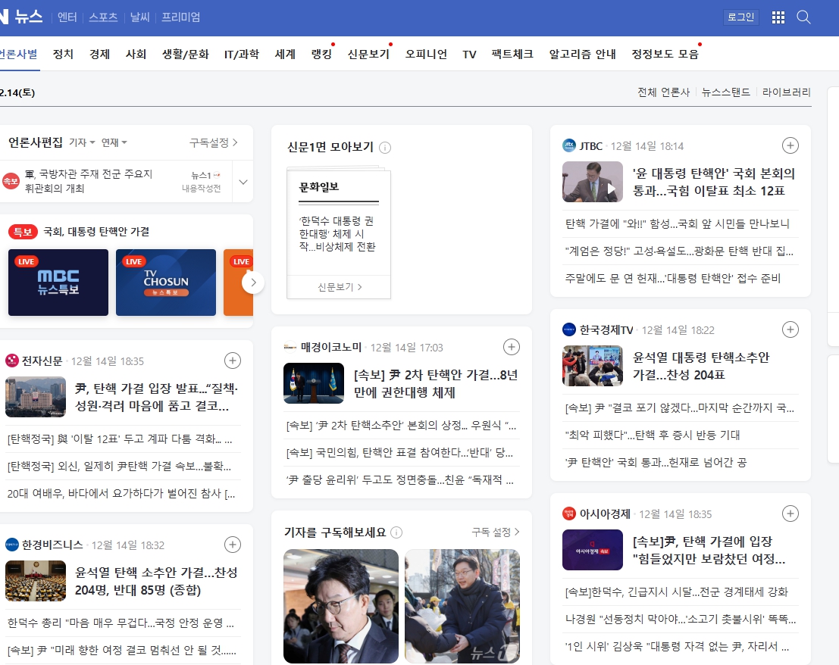Subscribe to 한경비즈니스 with plus icon
Image resolution: width=839 pixels, height=665 pixels.
(x=232, y=545)
